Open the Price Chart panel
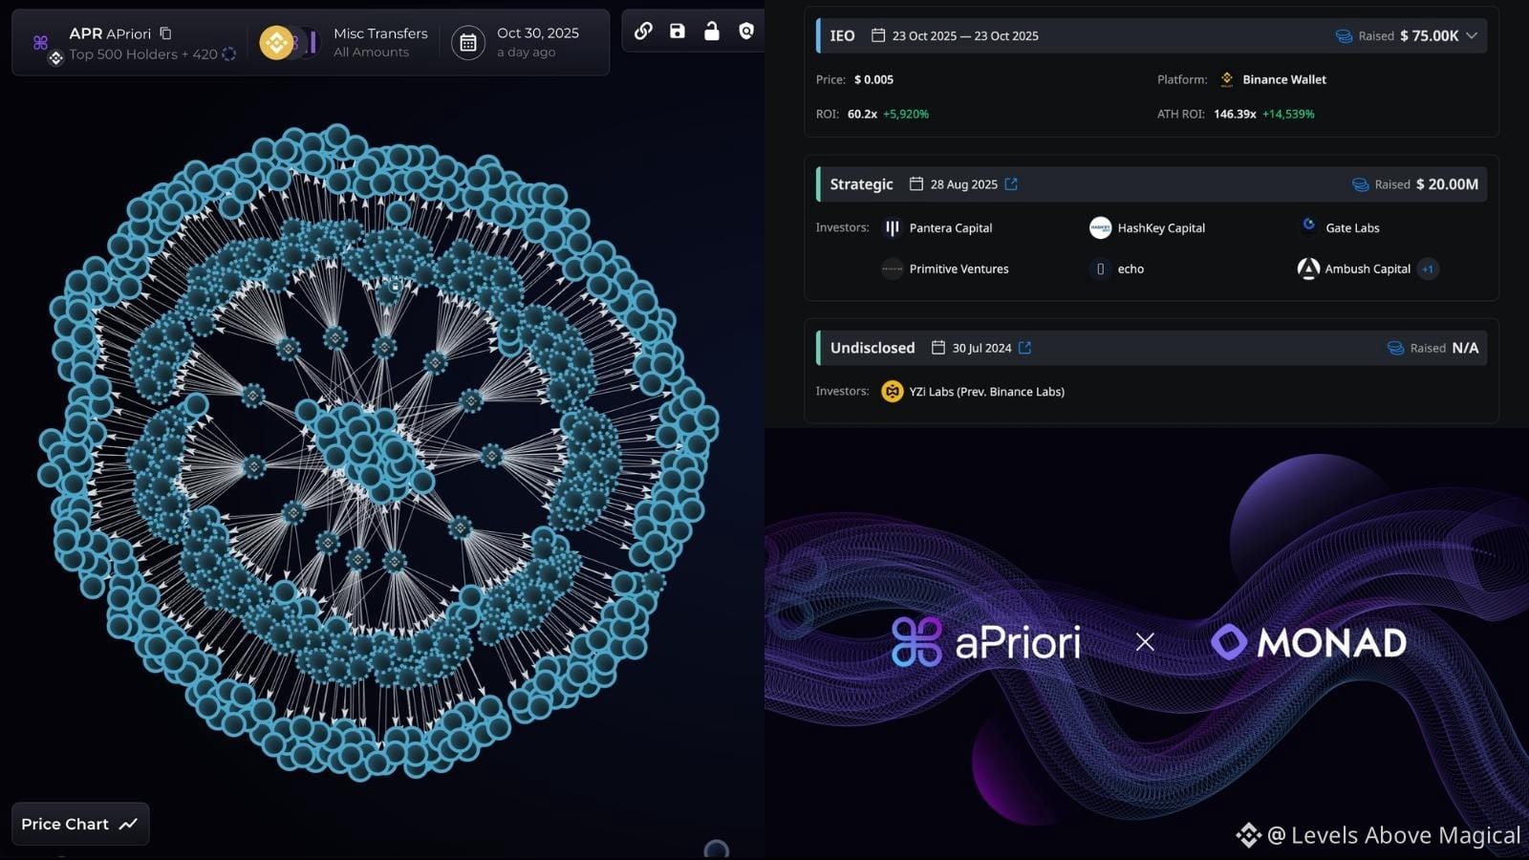 point(80,824)
